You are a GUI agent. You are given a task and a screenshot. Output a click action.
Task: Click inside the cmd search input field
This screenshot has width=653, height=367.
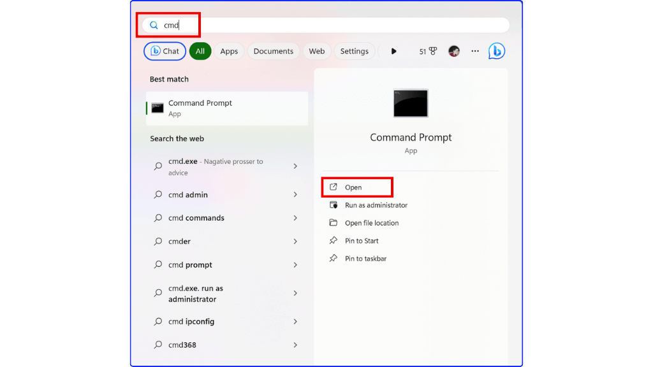tap(185, 25)
